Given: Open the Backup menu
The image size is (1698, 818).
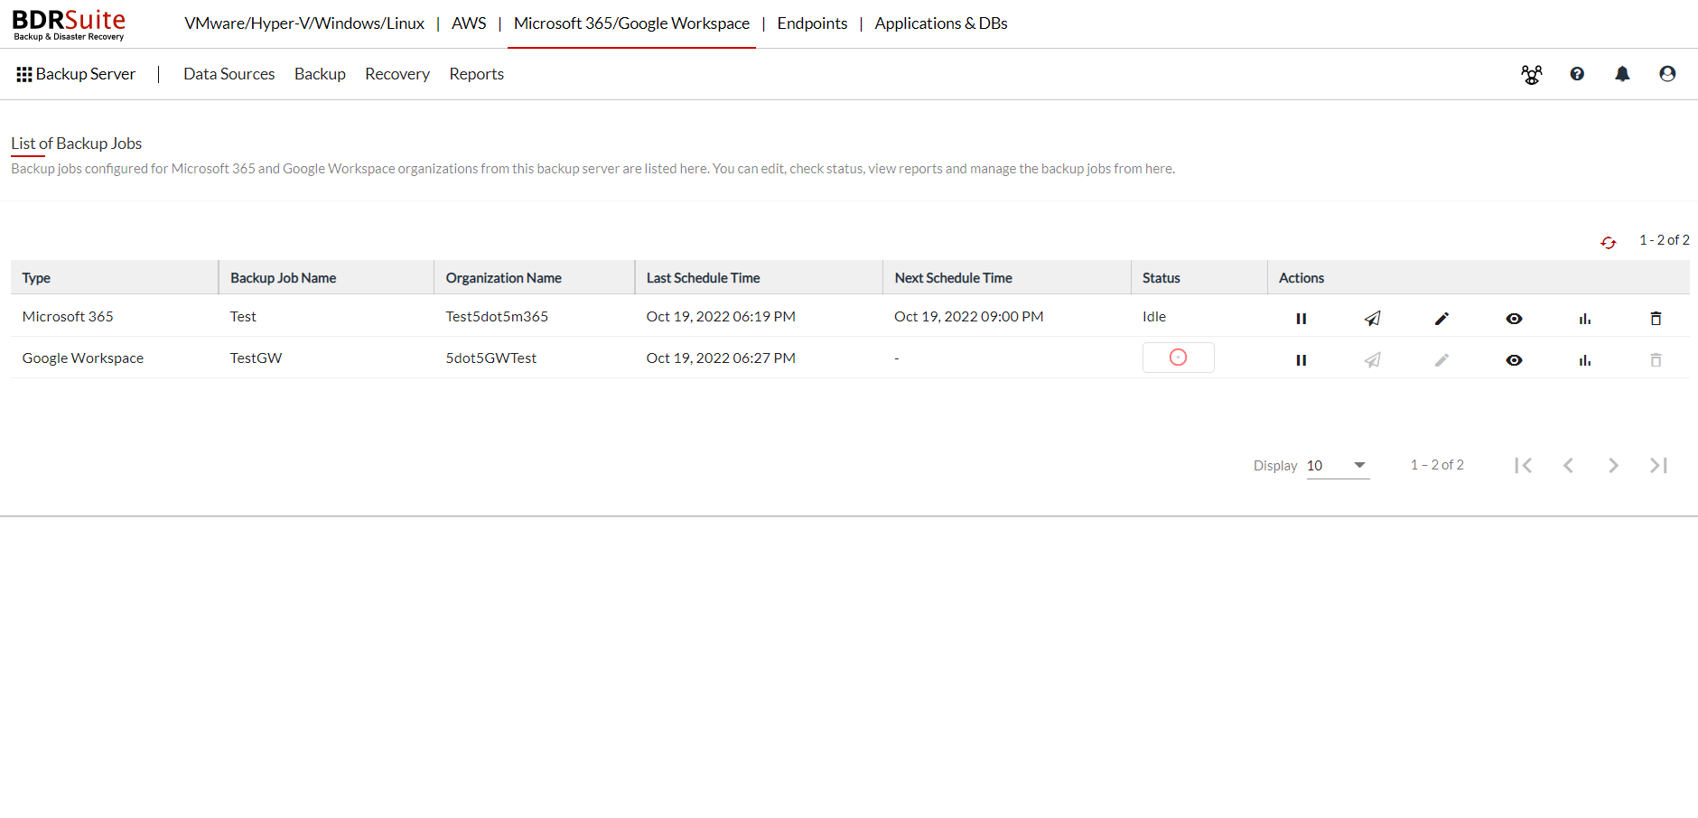Looking at the screenshot, I should 320,74.
